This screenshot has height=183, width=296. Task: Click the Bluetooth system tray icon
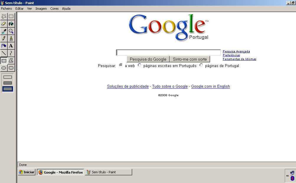click(292, 178)
